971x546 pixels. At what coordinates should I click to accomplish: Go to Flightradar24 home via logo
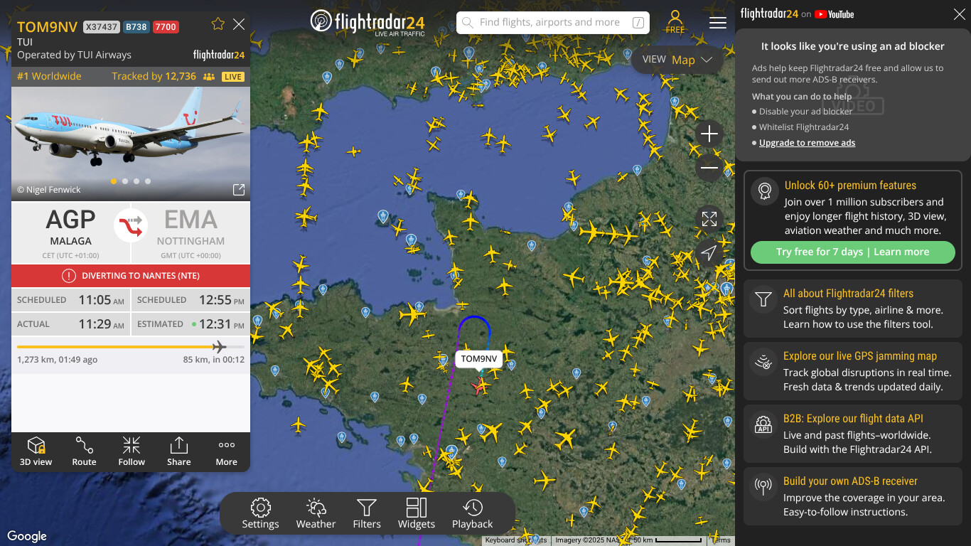(368, 22)
